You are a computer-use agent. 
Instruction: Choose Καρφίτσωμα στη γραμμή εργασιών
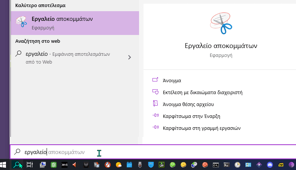(x=202, y=128)
